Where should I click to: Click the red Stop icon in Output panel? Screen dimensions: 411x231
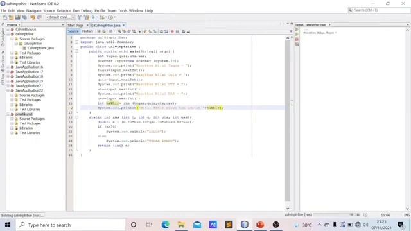click(x=297, y=39)
